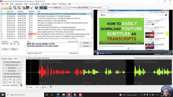Play the video with blue play button
This screenshot has width=173, height=97.
98,53
